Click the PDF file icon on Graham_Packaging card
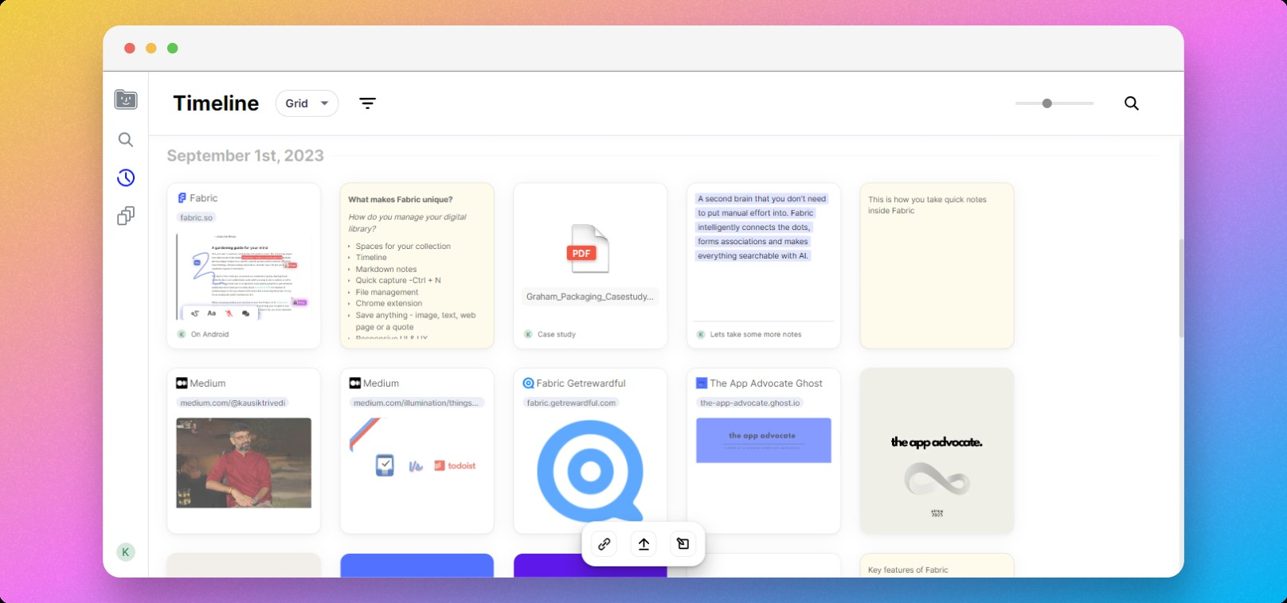1287x603 pixels. pyautogui.click(x=588, y=249)
